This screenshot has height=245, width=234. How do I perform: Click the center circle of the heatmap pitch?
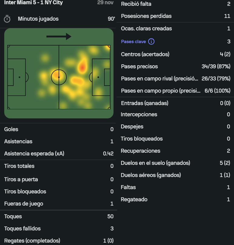pos(59,77)
